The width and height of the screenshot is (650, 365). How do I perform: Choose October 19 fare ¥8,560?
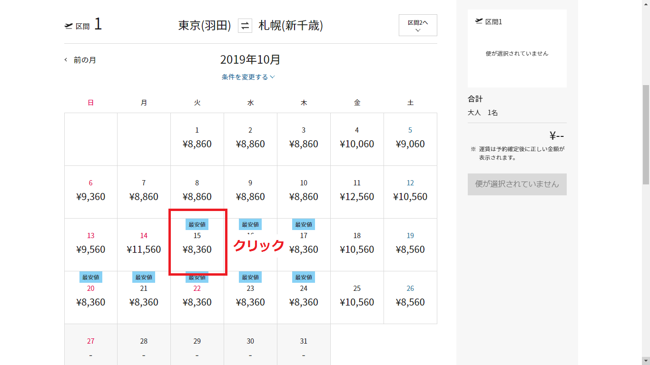(x=410, y=244)
